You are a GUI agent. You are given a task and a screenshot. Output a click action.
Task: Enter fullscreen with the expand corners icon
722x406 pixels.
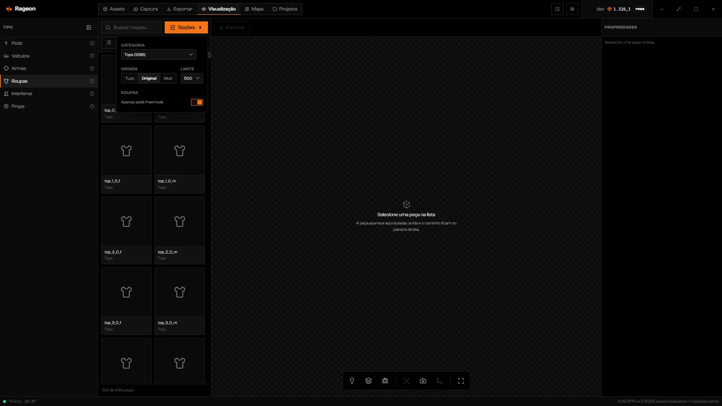[x=461, y=381]
